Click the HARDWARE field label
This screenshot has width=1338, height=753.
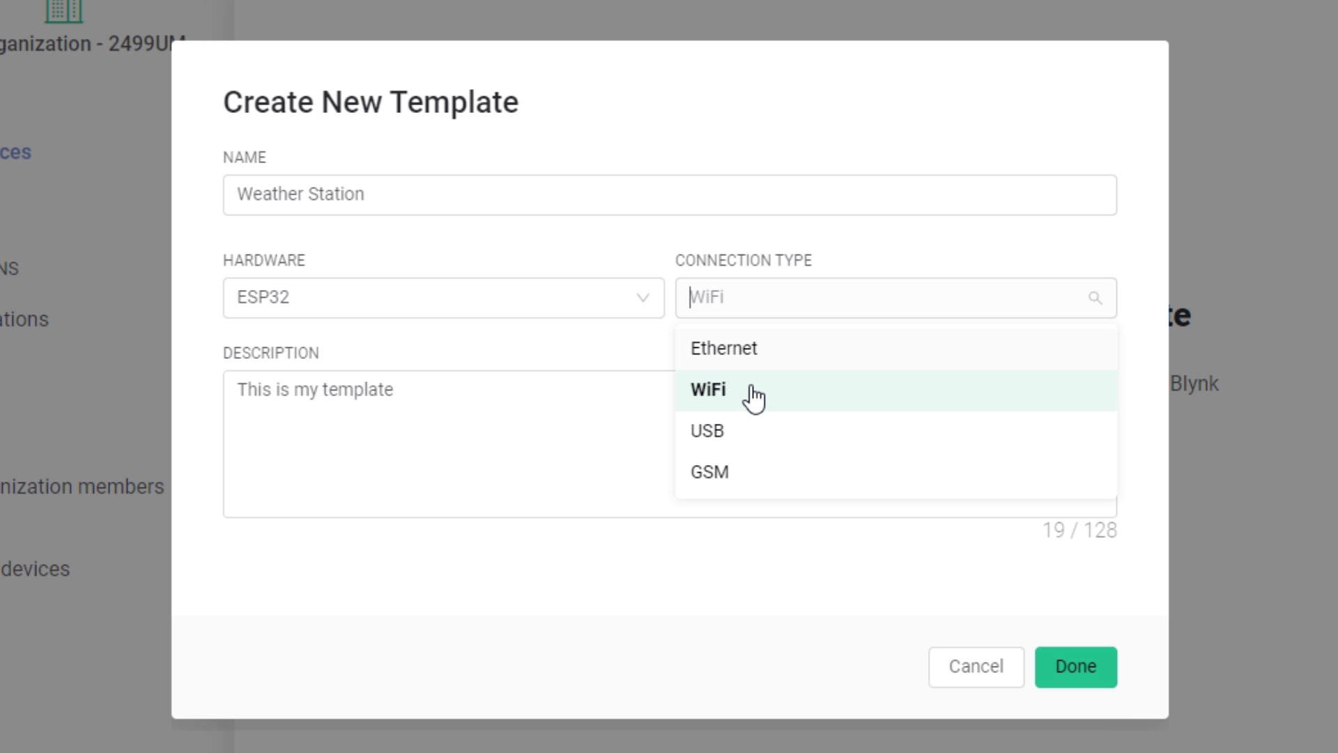263,261
